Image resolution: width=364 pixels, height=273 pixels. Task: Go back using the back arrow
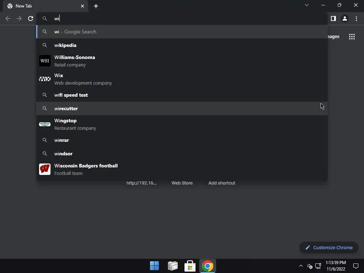coord(8,18)
